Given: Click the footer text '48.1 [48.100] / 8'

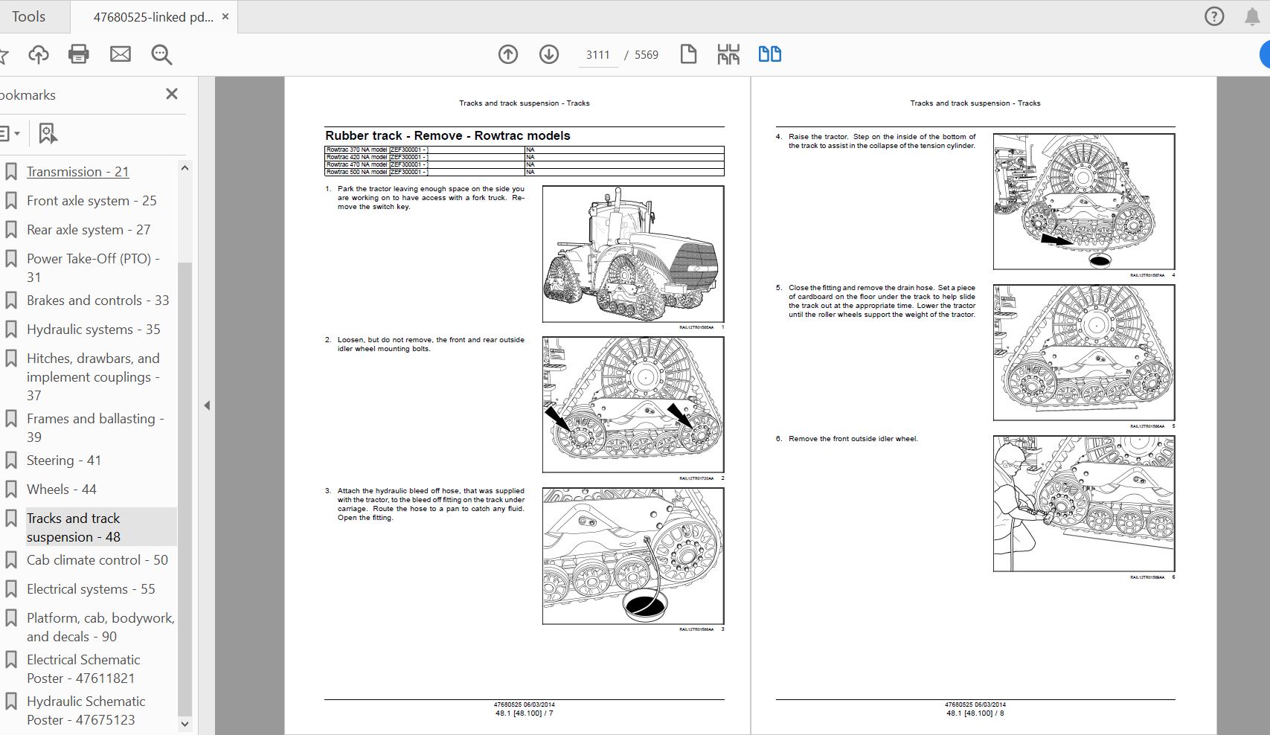Looking at the screenshot, I should coord(975,713).
